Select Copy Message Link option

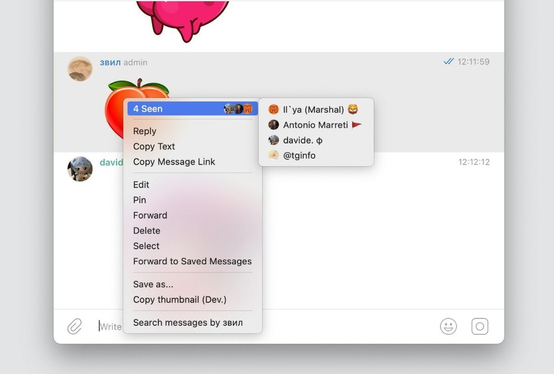coord(174,162)
